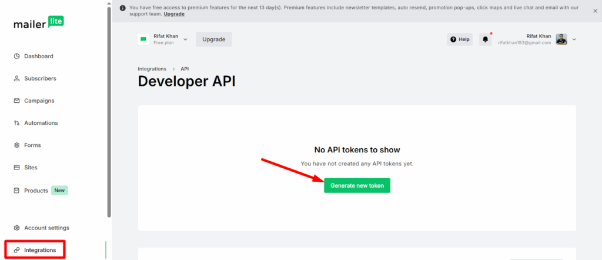Click Rifat Khan profile avatar

coord(561,39)
